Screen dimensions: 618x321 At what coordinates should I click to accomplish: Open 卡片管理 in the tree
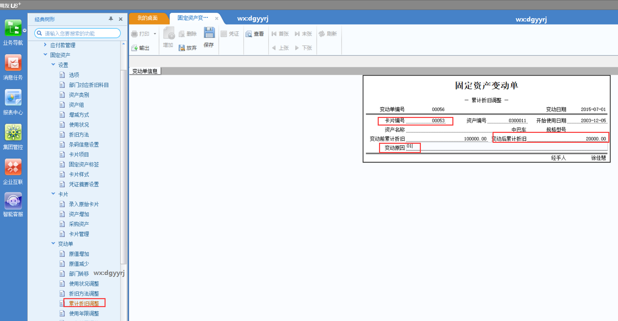79,234
